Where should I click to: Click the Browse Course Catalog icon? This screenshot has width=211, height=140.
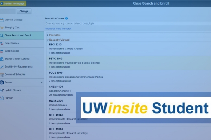(x=2, y=59)
